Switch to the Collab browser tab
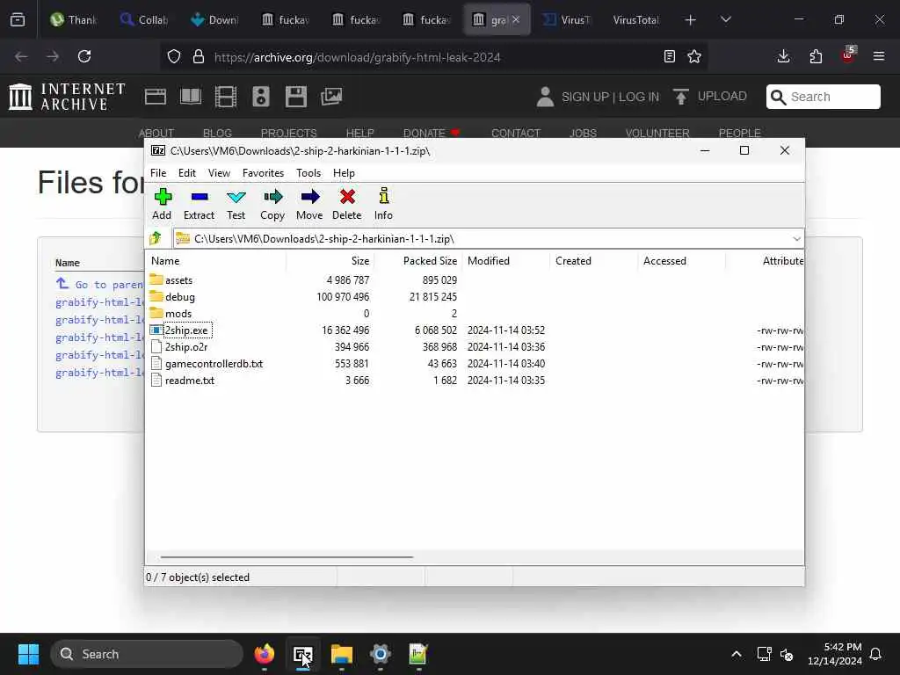900x675 pixels. (145, 19)
